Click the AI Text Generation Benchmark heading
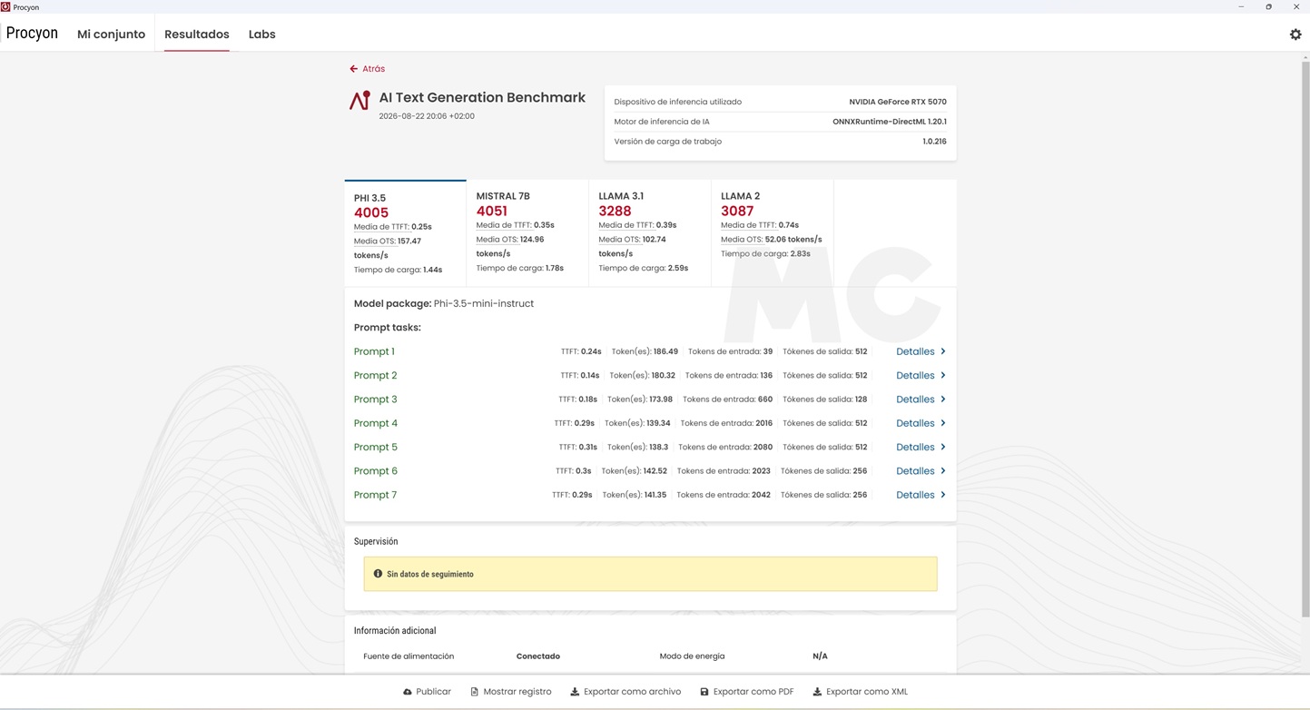The width and height of the screenshot is (1310, 710). 482,97
